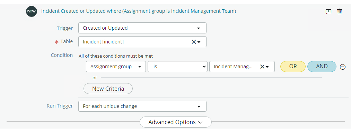Delete the trigger with the trash icon
The width and height of the screenshot is (351, 131).
click(x=340, y=11)
